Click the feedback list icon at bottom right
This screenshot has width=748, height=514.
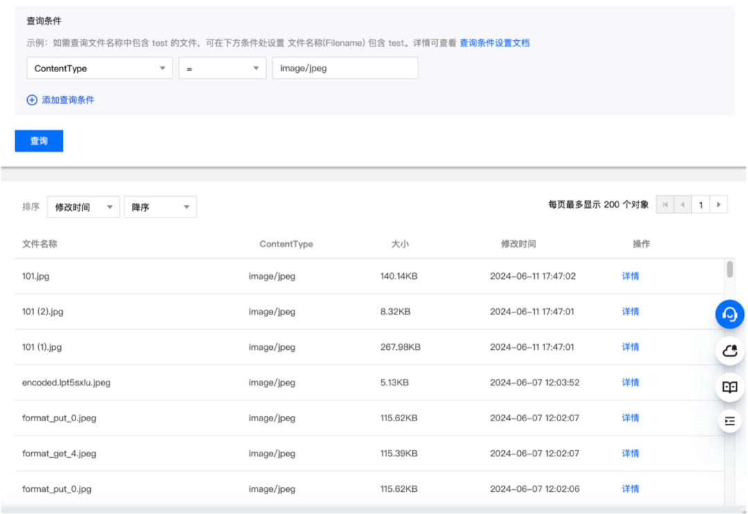pyautogui.click(x=730, y=421)
